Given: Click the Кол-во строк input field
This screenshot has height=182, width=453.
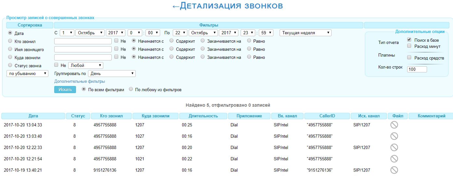Looking at the screenshot, I should [417, 69].
